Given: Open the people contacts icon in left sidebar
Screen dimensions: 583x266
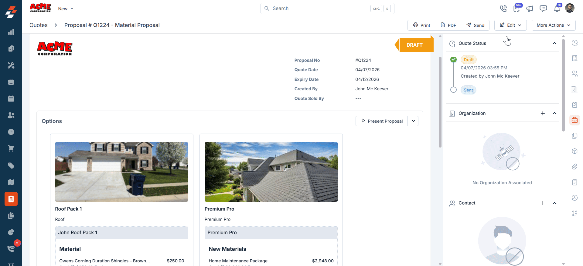Looking at the screenshot, I should point(11,115).
